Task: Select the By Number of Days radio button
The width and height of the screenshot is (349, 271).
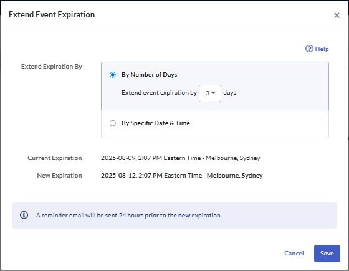Action: click(x=113, y=75)
